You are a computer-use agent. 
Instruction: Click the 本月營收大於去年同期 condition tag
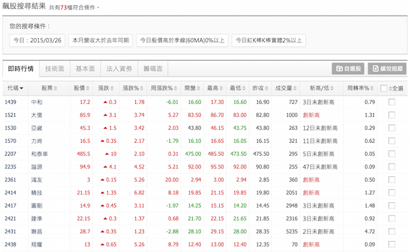(x=100, y=40)
